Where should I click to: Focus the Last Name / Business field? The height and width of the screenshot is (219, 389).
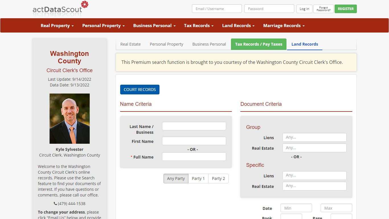[x=194, y=126]
